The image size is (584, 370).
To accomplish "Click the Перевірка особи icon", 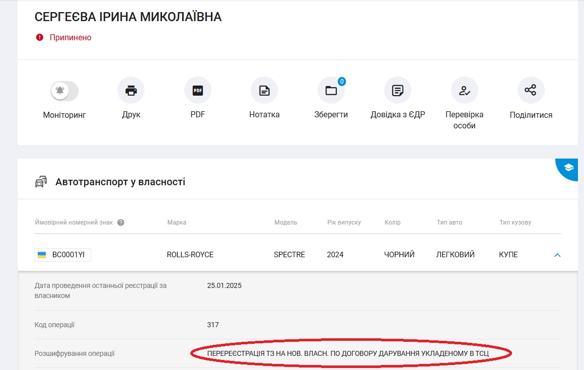I will tap(464, 91).
